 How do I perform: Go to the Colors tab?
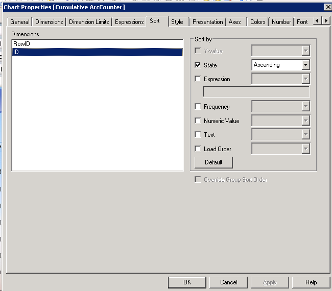point(257,22)
